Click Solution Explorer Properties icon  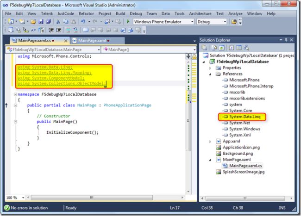pyautogui.click(x=204, y=48)
